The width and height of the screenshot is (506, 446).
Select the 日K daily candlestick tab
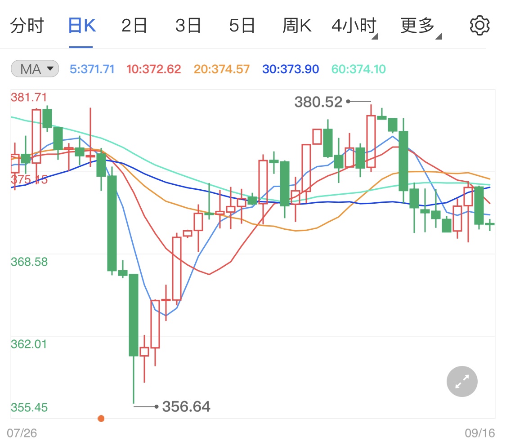(x=82, y=26)
